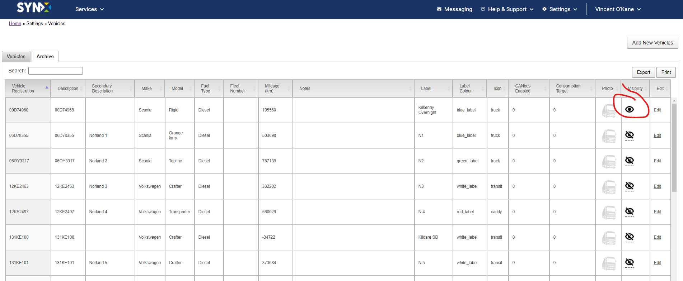Click mileage value 787139
The height and width of the screenshot is (281, 683).
[269, 161]
